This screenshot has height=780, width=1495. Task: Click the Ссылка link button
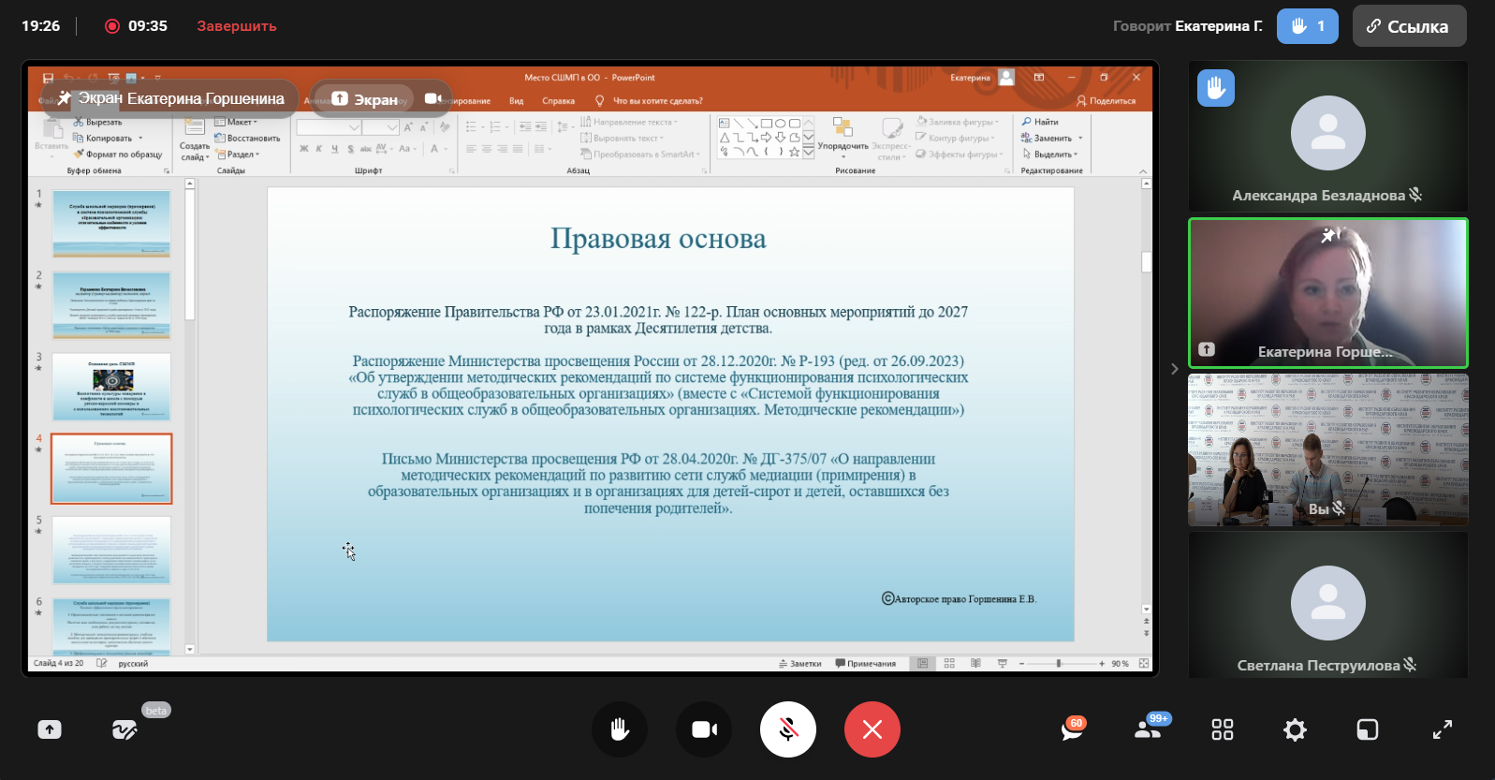(1409, 26)
